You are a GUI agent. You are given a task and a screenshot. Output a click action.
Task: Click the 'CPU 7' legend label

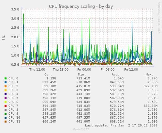tap(13, 106)
